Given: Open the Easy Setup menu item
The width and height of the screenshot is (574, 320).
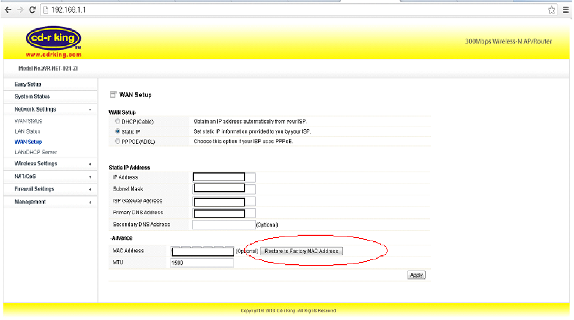Looking at the screenshot, I should [x=28, y=84].
